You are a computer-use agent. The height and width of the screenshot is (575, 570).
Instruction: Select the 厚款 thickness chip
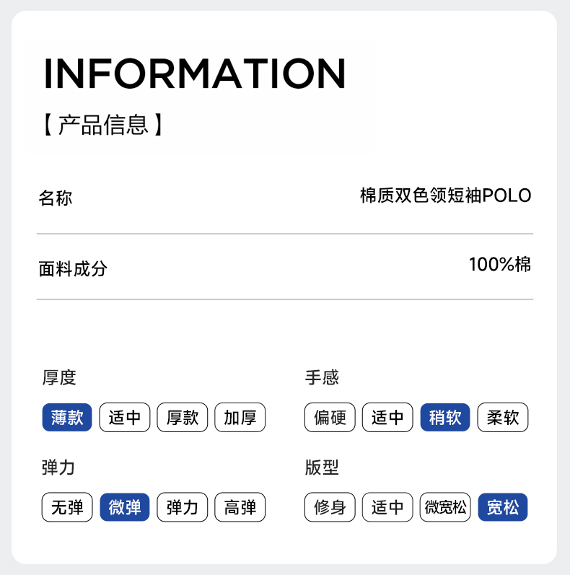(x=183, y=417)
